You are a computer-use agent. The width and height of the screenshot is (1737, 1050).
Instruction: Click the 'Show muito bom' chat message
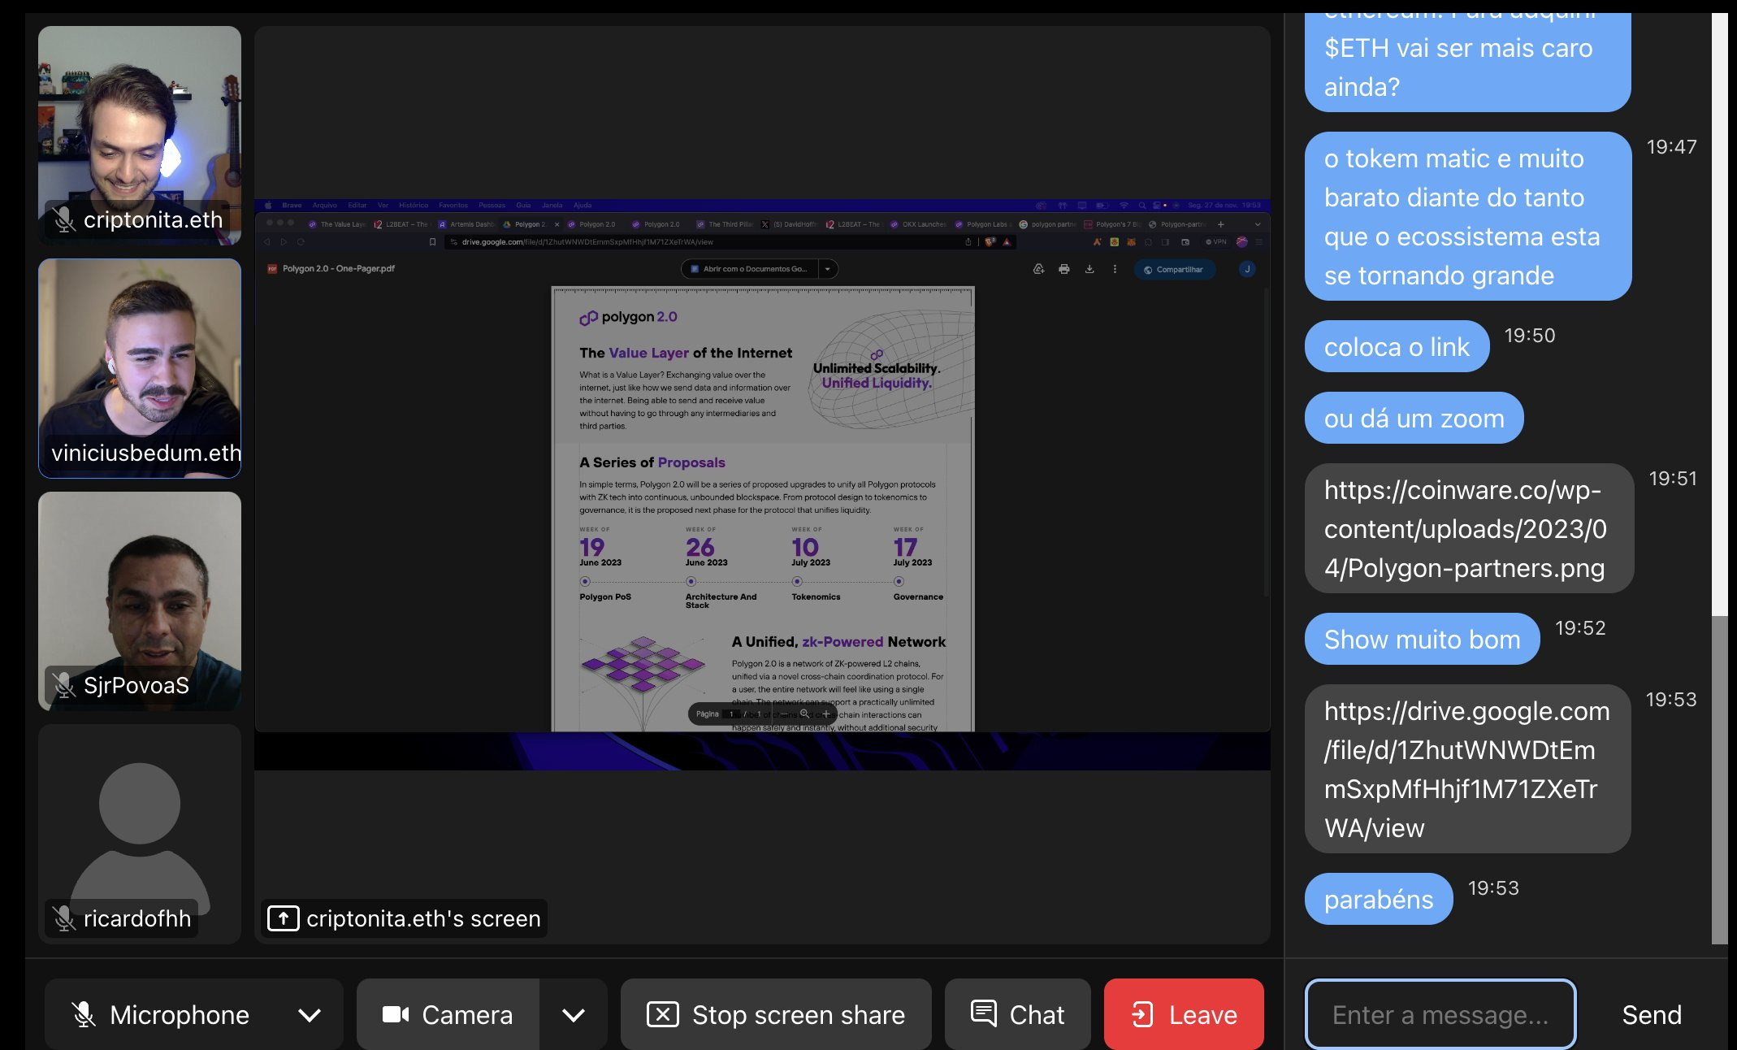tap(1422, 640)
